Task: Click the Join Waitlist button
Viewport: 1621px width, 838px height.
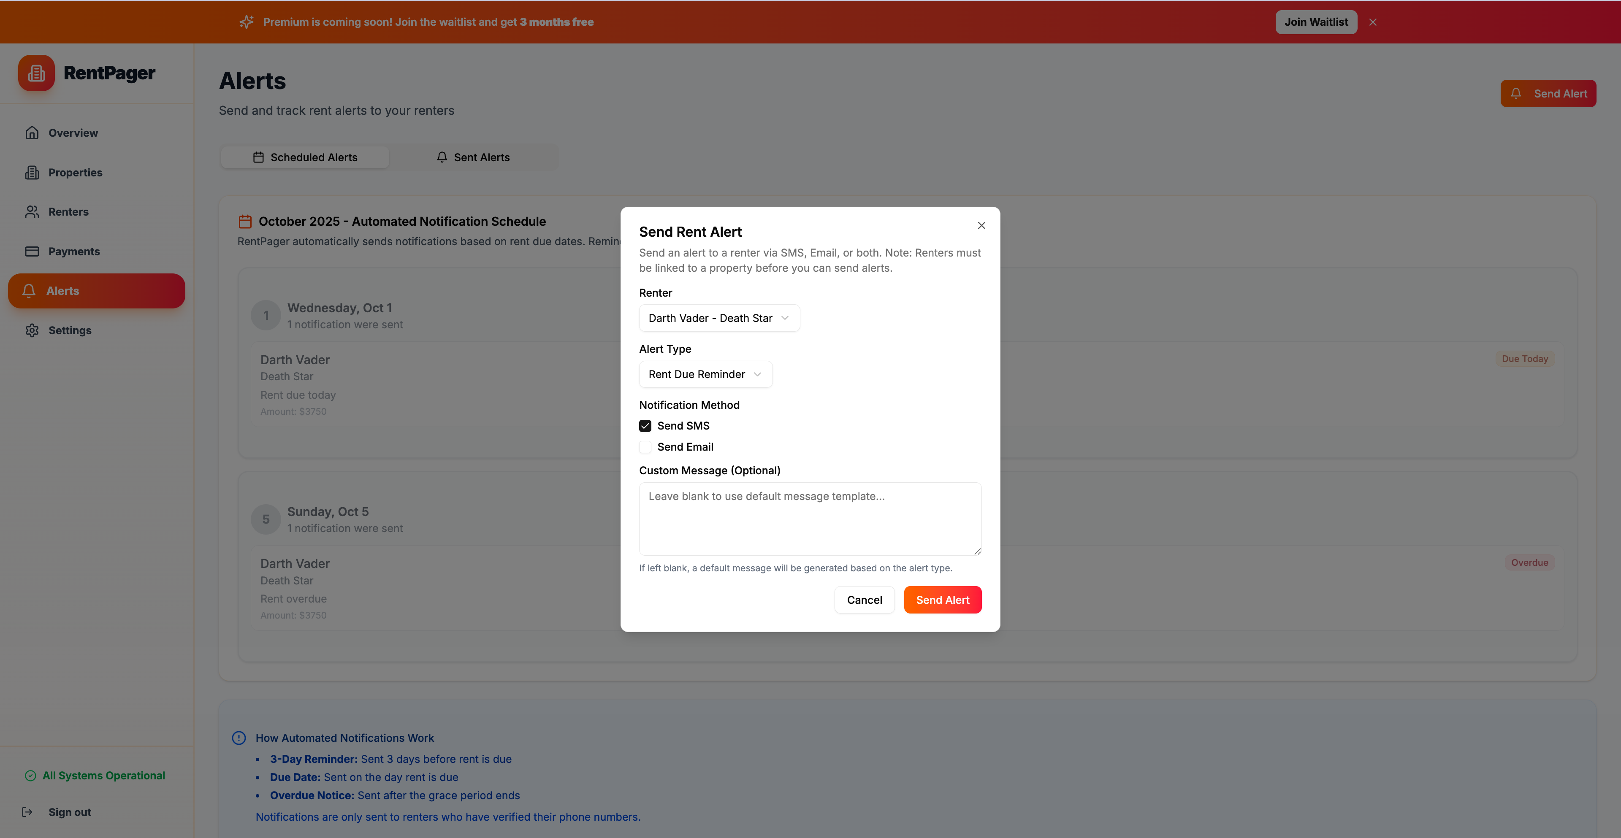Action: pos(1316,22)
